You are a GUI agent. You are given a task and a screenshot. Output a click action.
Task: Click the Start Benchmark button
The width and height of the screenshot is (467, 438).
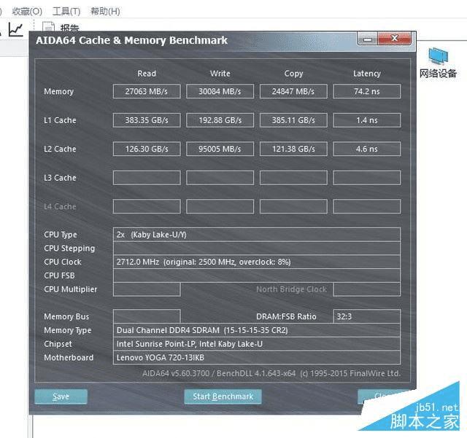pos(223,396)
